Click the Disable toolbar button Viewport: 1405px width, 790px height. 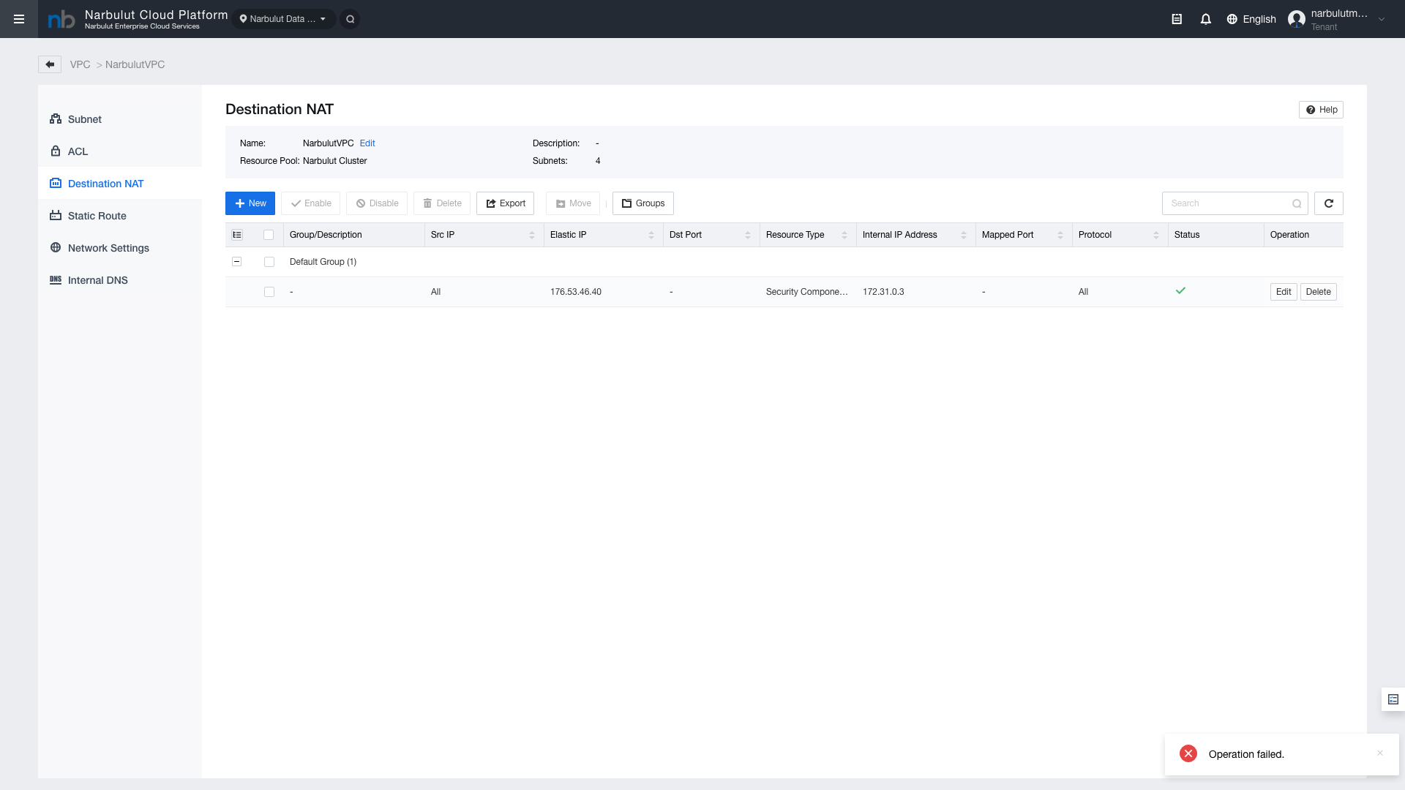click(377, 203)
